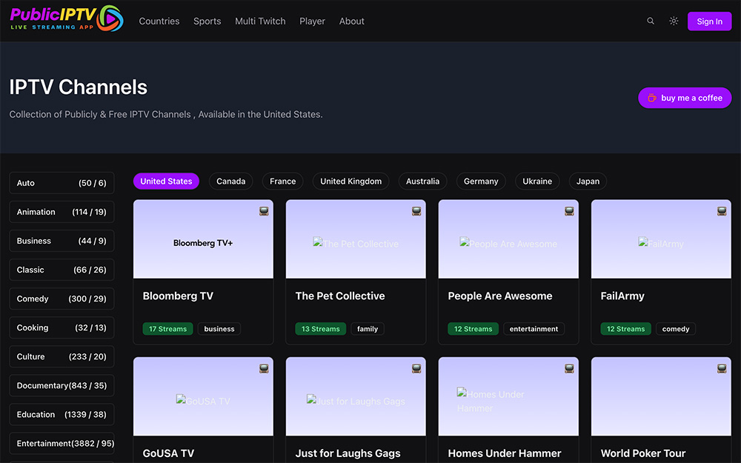Click the GoUSA TV channel title

click(x=168, y=453)
